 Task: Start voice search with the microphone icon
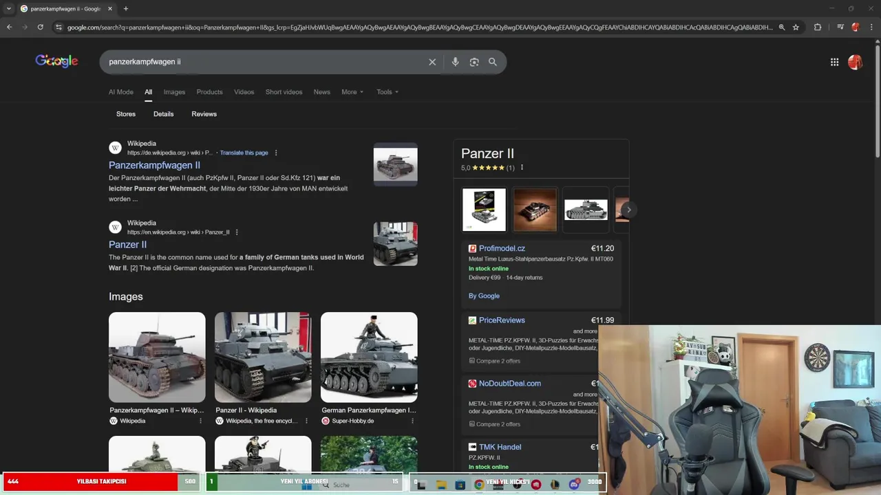[455, 62]
